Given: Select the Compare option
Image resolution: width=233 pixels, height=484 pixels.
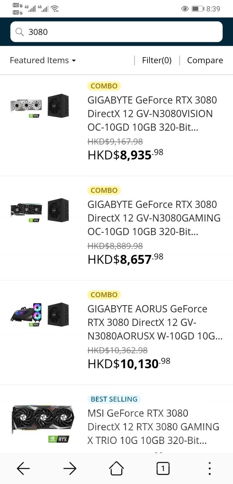Looking at the screenshot, I should pyautogui.click(x=205, y=60).
